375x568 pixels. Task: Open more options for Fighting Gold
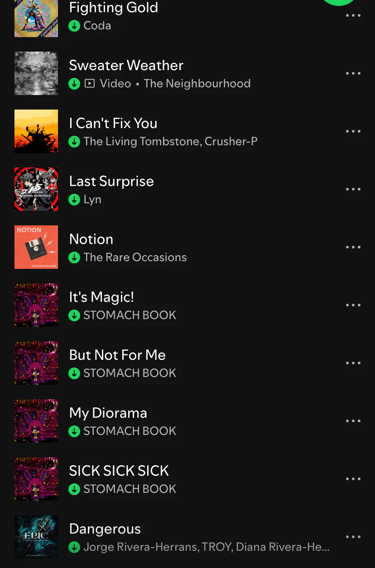[353, 15]
